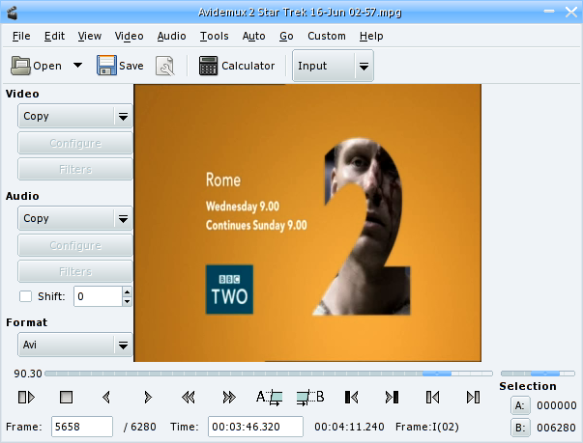Image resolution: width=583 pixels, height=443 pixels.
Task: Click the Save floppy disk icon
Action: click(x=106, y=66)
